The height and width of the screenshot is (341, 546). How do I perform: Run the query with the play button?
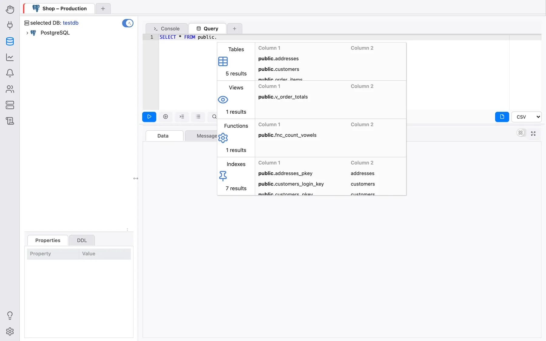[149, 117]
